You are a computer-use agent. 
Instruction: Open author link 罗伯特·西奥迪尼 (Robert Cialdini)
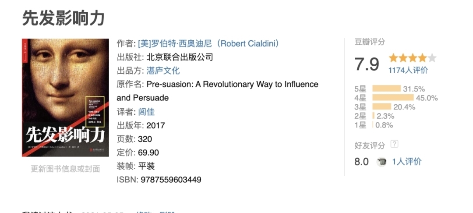208,43
